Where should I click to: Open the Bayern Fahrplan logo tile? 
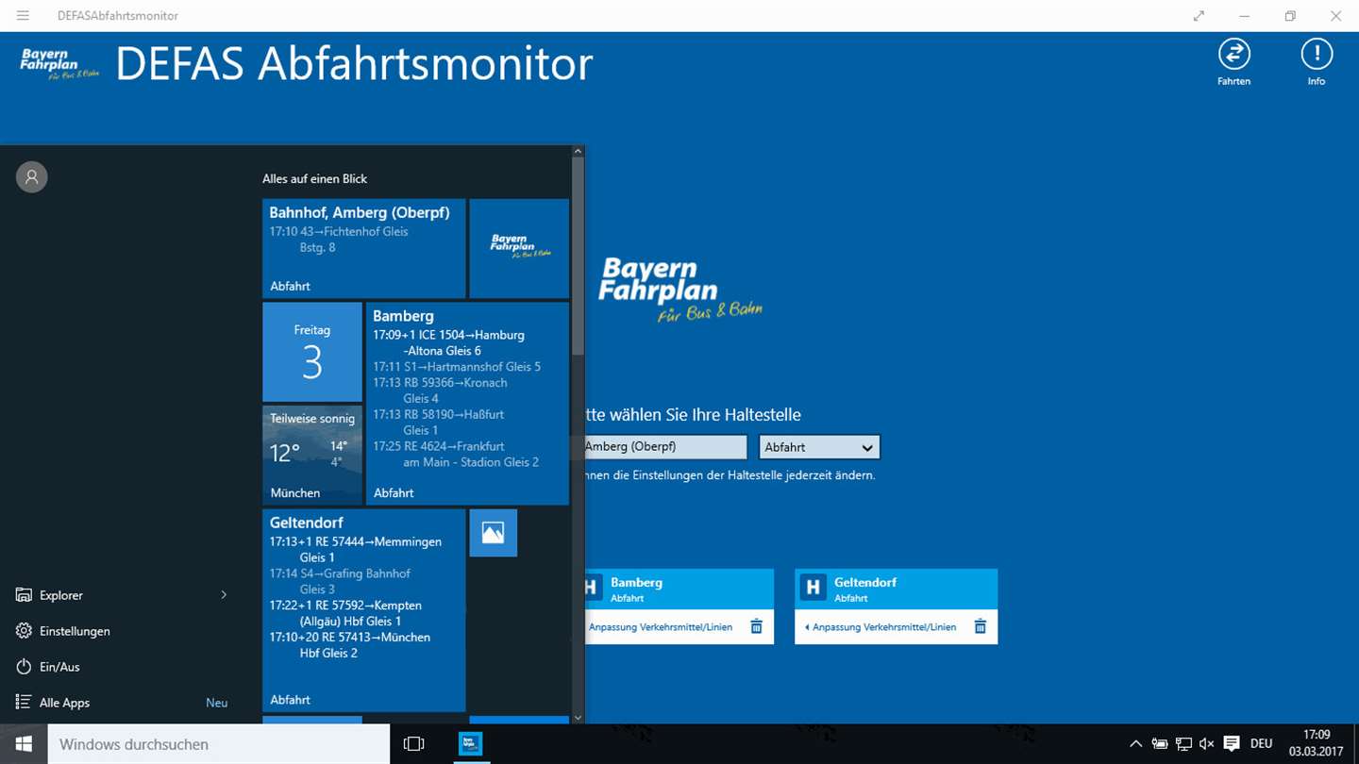(519, 248)
